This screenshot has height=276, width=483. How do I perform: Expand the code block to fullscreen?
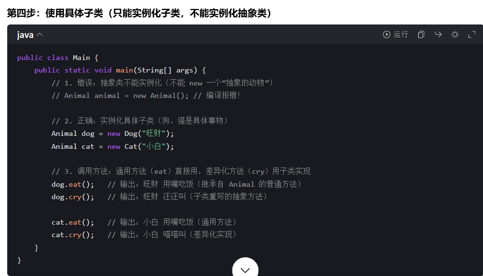(x=471, y=35)
